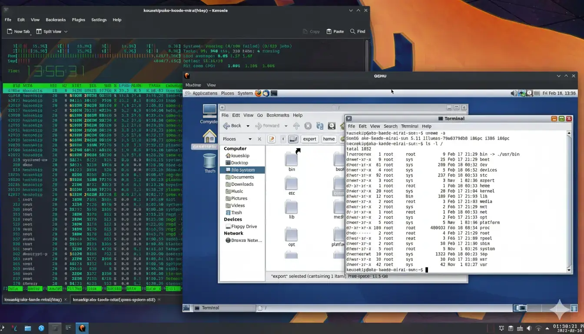The width and height of the screenshot is (584, 334).
Task: Open the Bookmarks menu in the file browser
Action: (x=278, y=115)
